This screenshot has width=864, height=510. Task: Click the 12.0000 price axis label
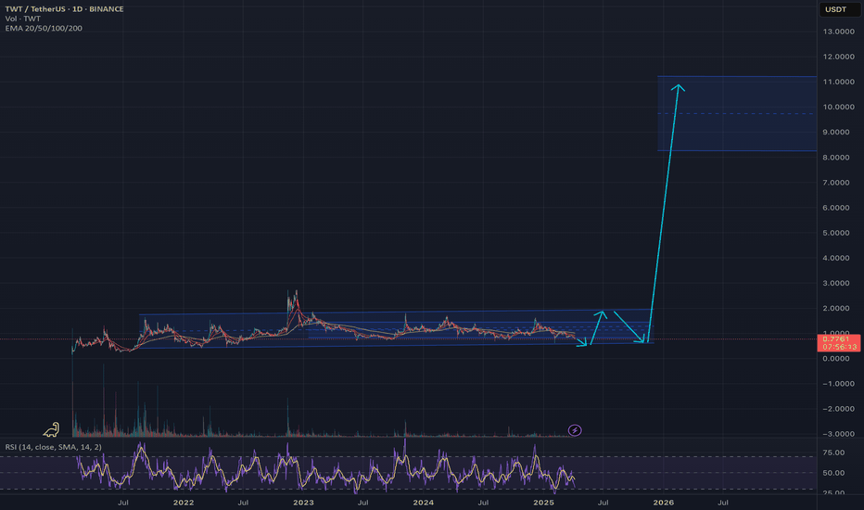click(839, 57)
